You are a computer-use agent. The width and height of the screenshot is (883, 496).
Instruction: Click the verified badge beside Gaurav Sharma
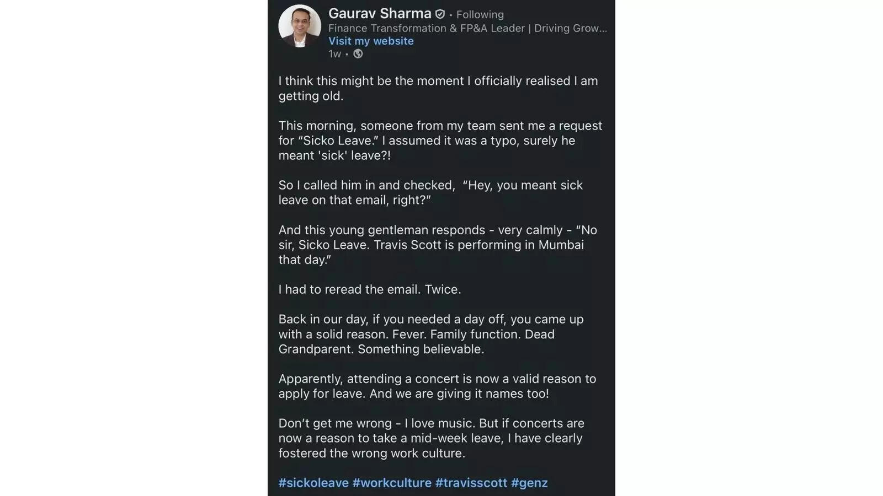(x=440, y=14)
